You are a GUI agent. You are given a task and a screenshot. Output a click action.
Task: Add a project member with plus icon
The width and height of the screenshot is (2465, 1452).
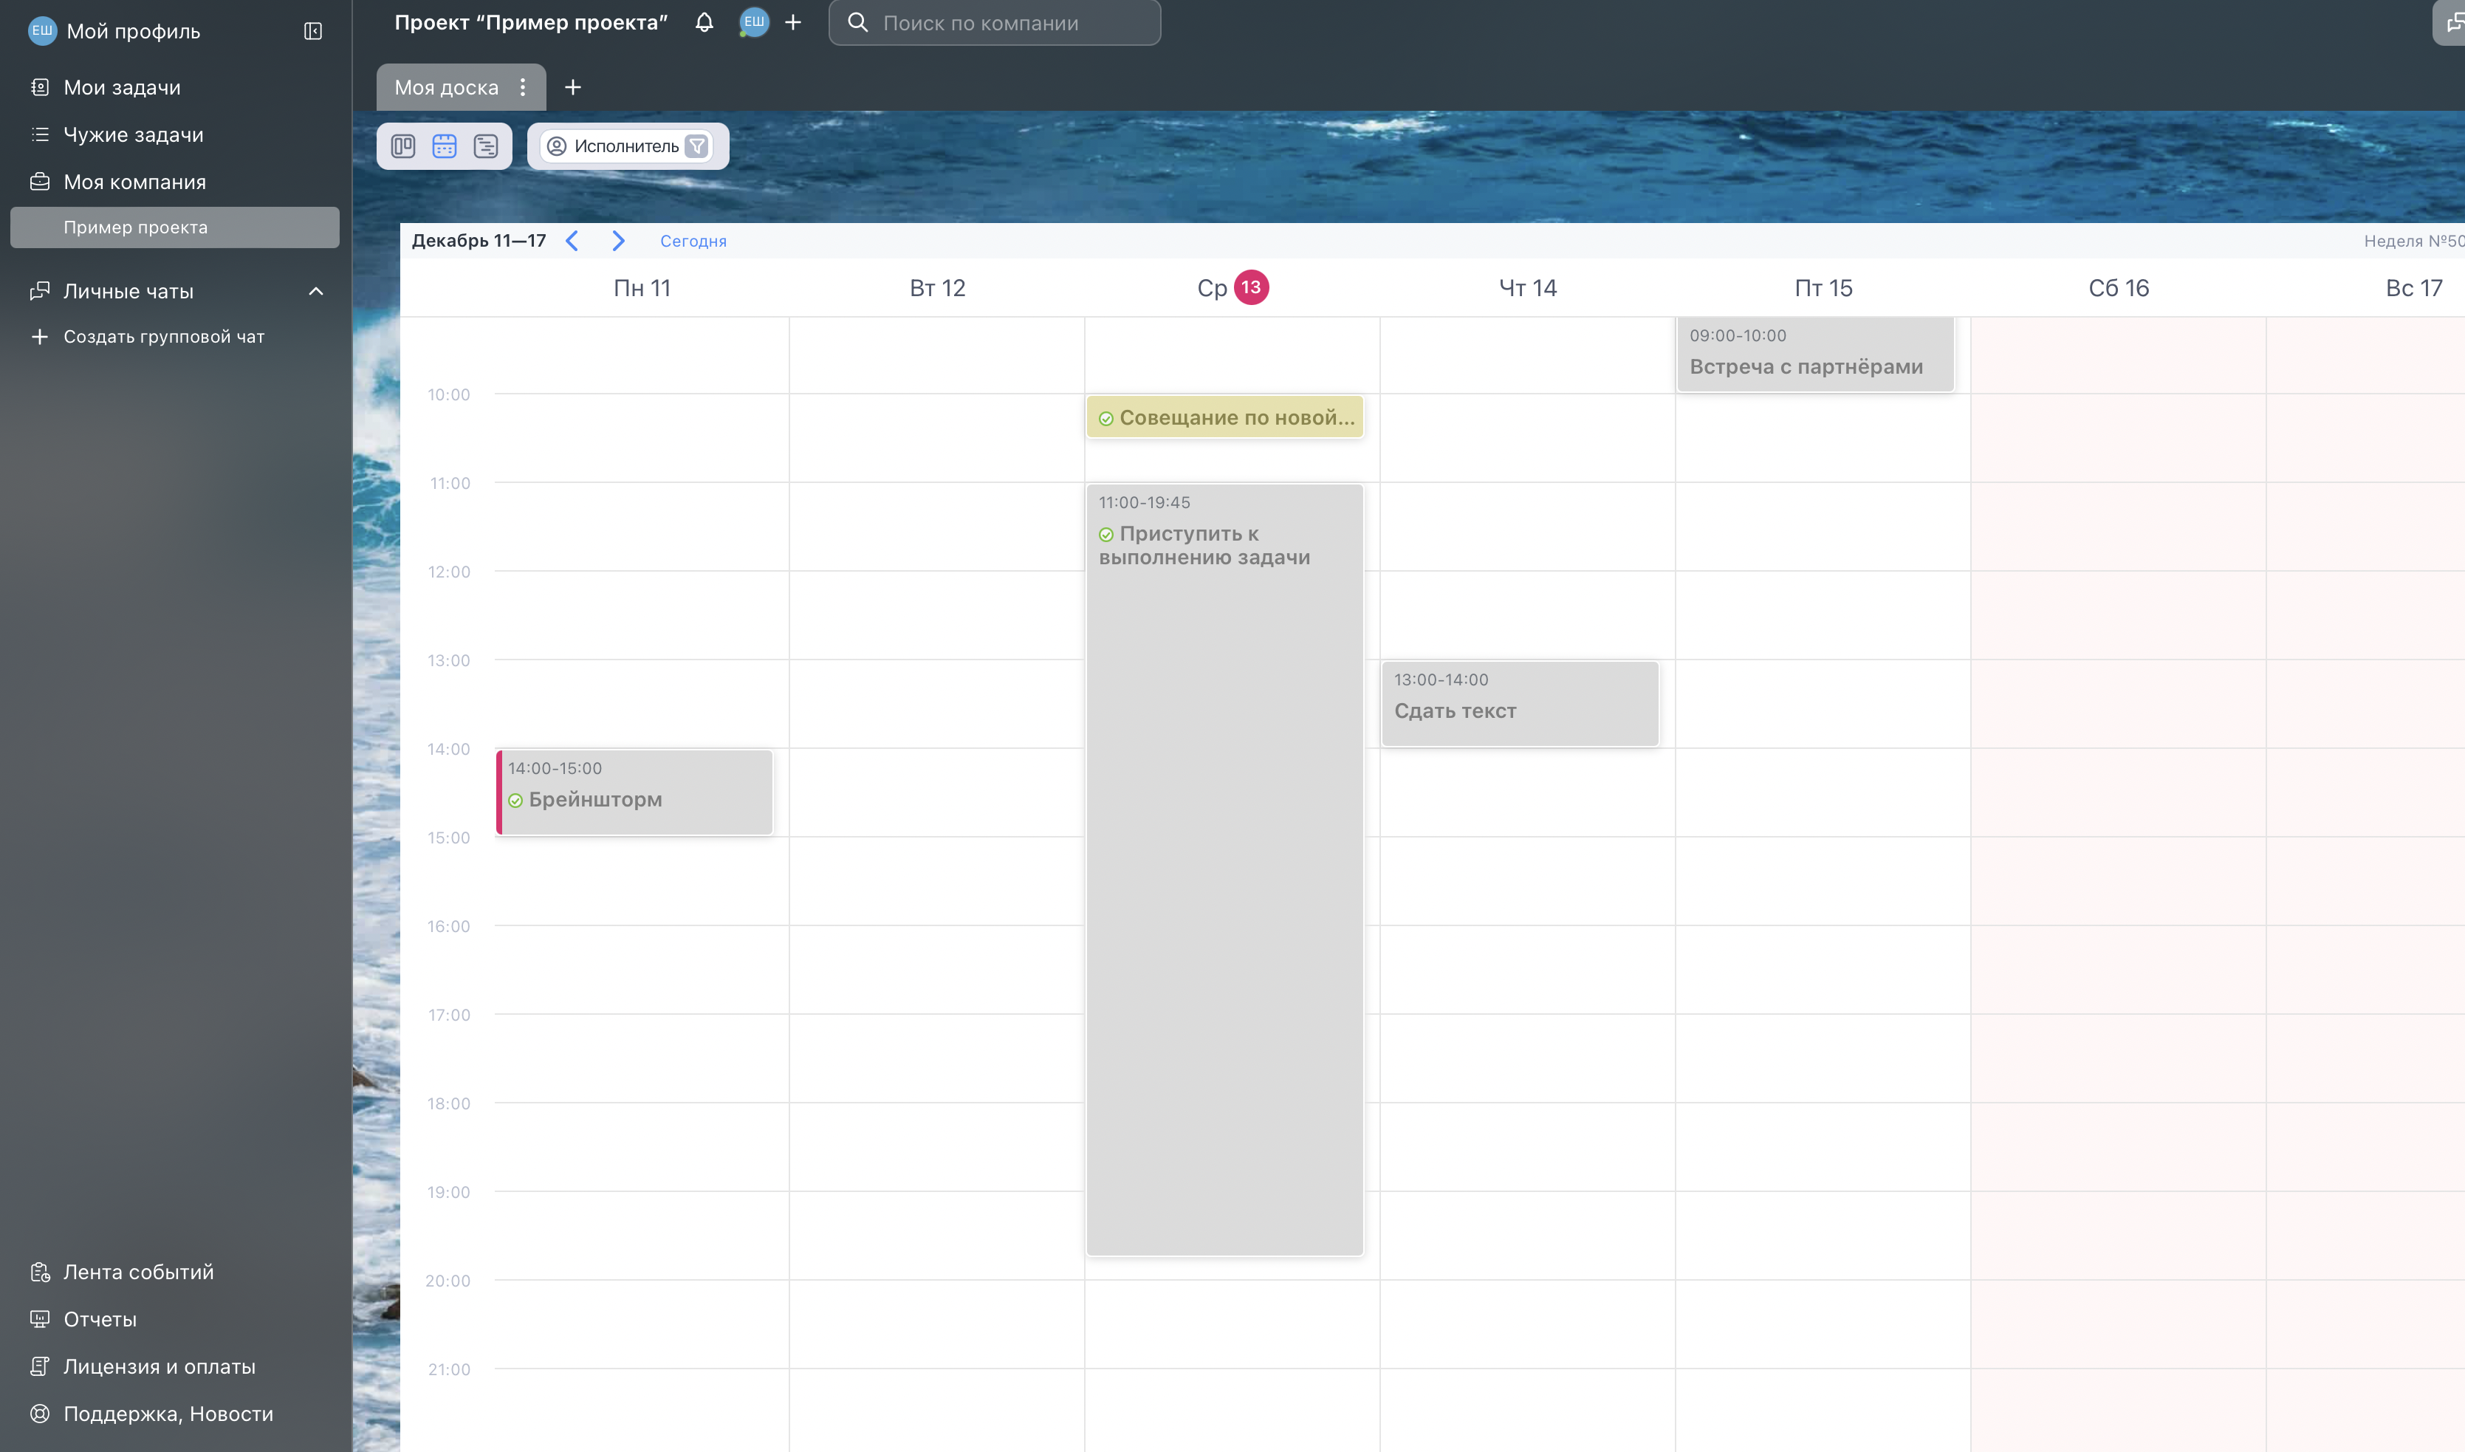point(793,22)
